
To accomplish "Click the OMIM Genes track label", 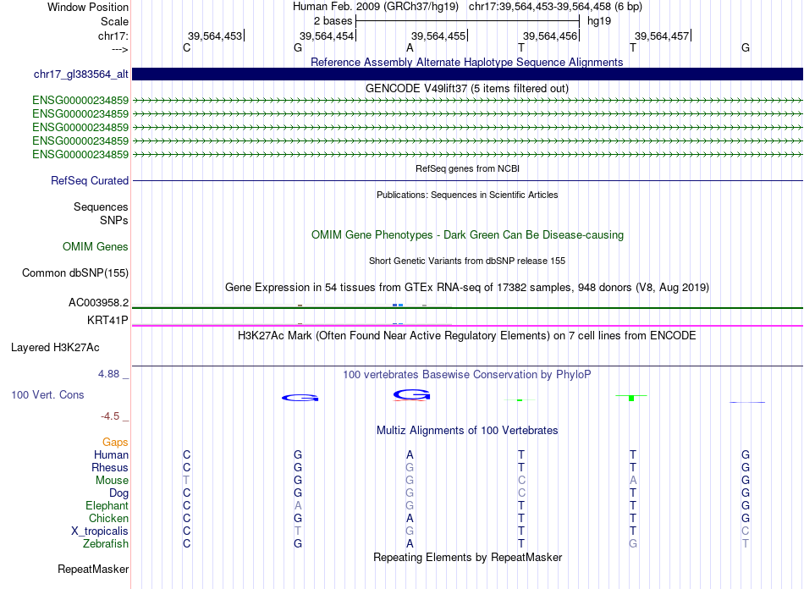I will pyautogui.click(x=96, y=246).
